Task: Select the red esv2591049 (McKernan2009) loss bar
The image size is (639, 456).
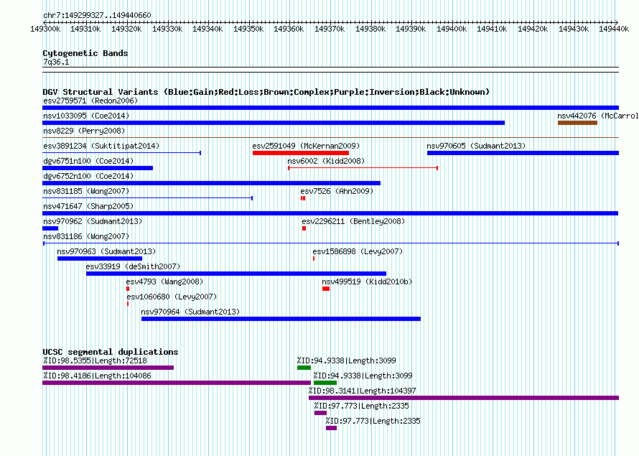Action: click(x=301, y=153)
